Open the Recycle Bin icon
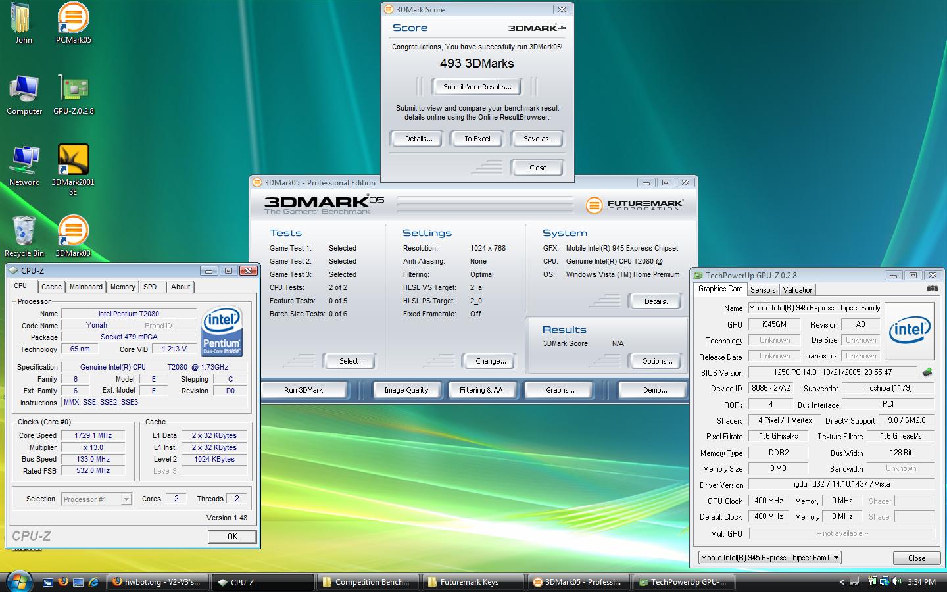This screenshot has width=947, height=592. [x=24, y=237]
